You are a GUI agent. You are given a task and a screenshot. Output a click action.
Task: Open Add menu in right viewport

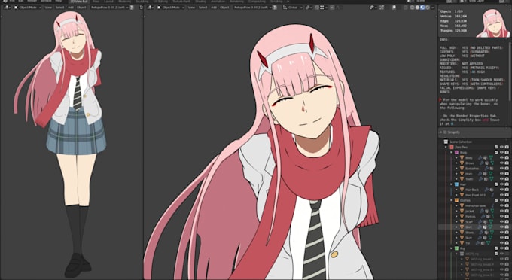[214, 8]
